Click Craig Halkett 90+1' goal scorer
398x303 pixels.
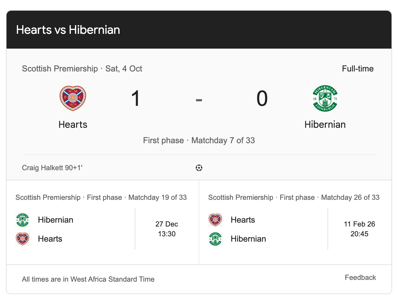(52, 168)
